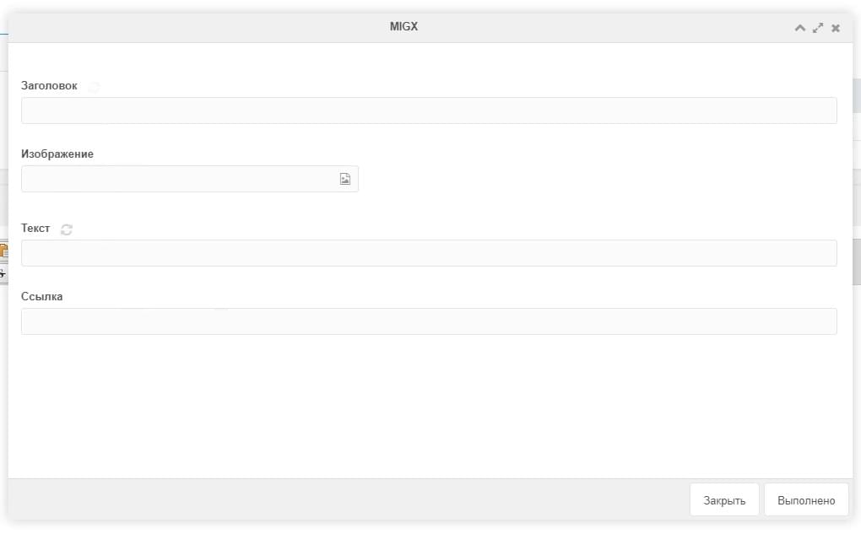Focus the Ссылка input field
The width and height of the screenshot is (861, 534).
click(x=429, y=321)
